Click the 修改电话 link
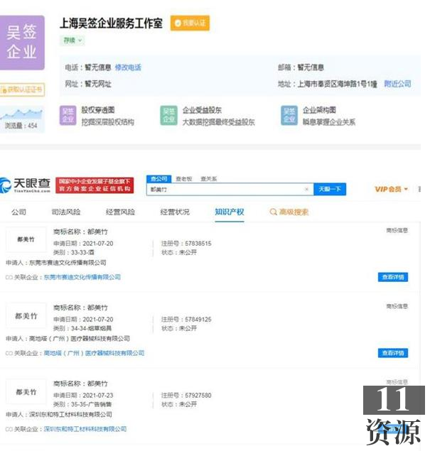Viewport: 430px width, 451px height. pos(128,67)
